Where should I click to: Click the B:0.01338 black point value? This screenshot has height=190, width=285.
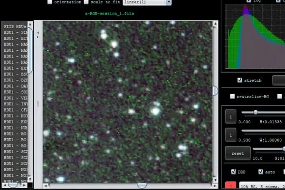pos(271,122)
